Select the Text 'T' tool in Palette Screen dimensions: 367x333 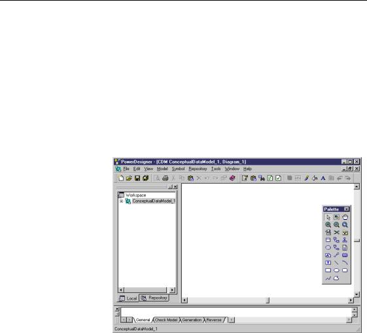click(328, 263)
